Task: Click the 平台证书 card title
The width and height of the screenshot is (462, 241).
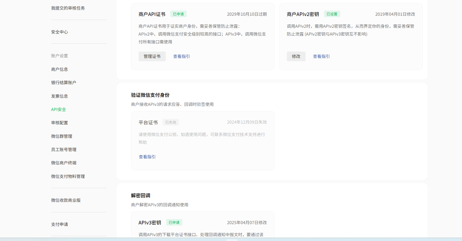Action: click(x=148, y=122)
